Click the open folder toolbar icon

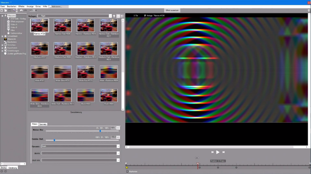pos(5,10)
